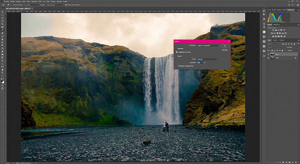Open the Contenido dropdown in Rellenar
300x164 pixels.
(x=208, y=45)
